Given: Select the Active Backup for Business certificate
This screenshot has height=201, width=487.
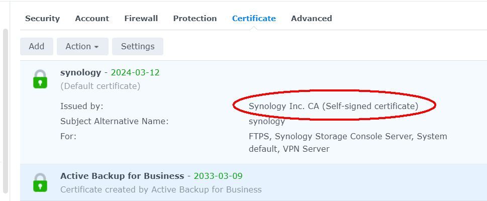Looking at the screenshot, I should [253, 182].
